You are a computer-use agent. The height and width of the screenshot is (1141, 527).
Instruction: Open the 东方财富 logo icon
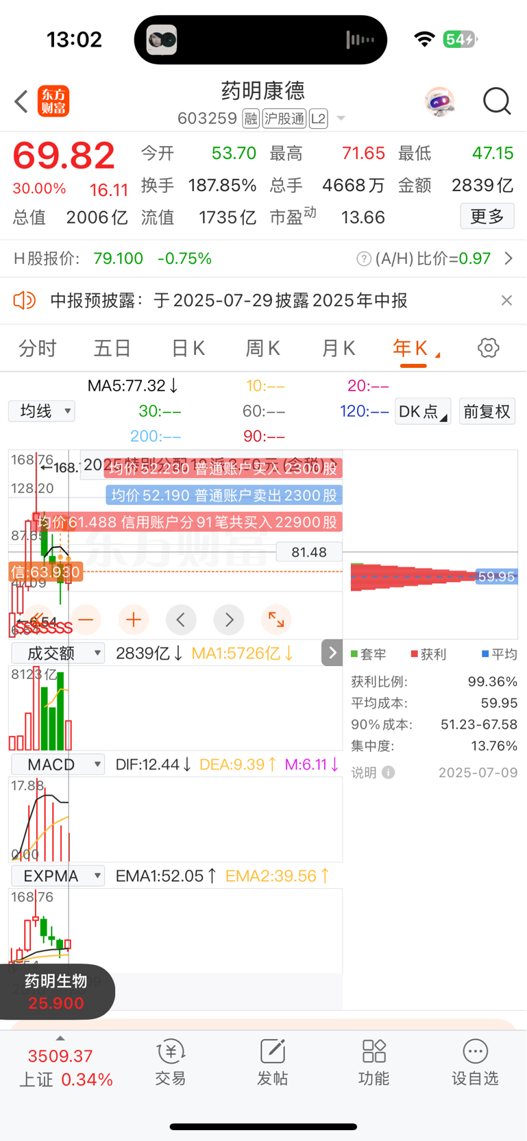click(53, 101)
